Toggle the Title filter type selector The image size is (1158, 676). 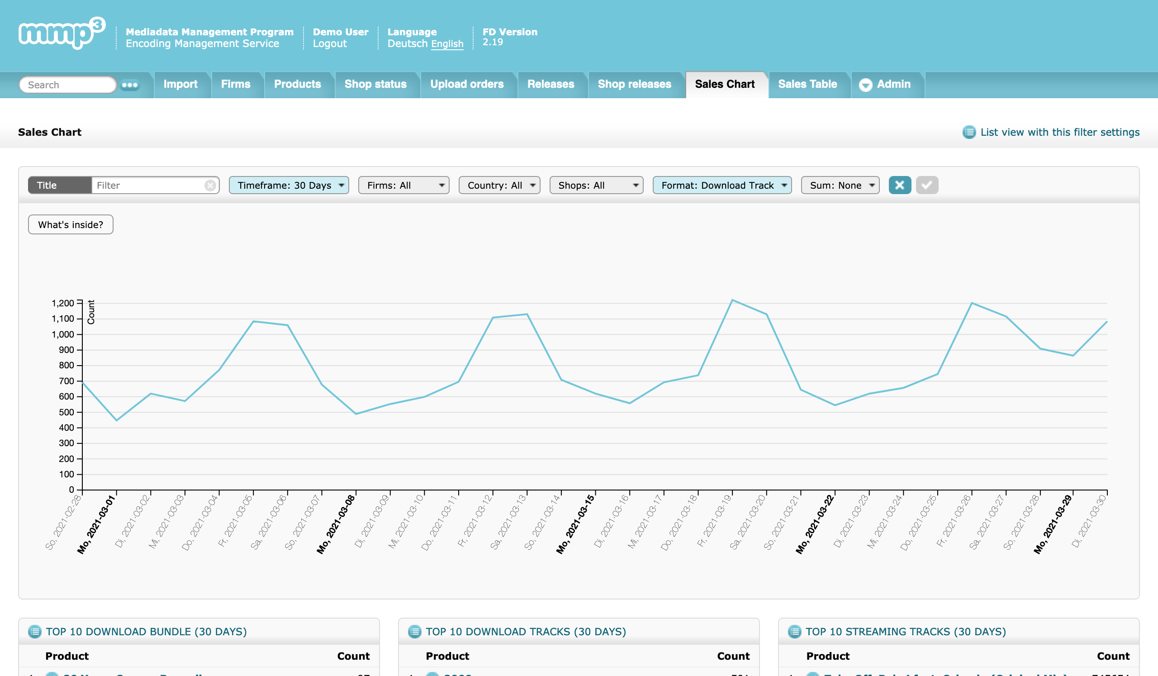pyautogui.click(x=59, y=185)
